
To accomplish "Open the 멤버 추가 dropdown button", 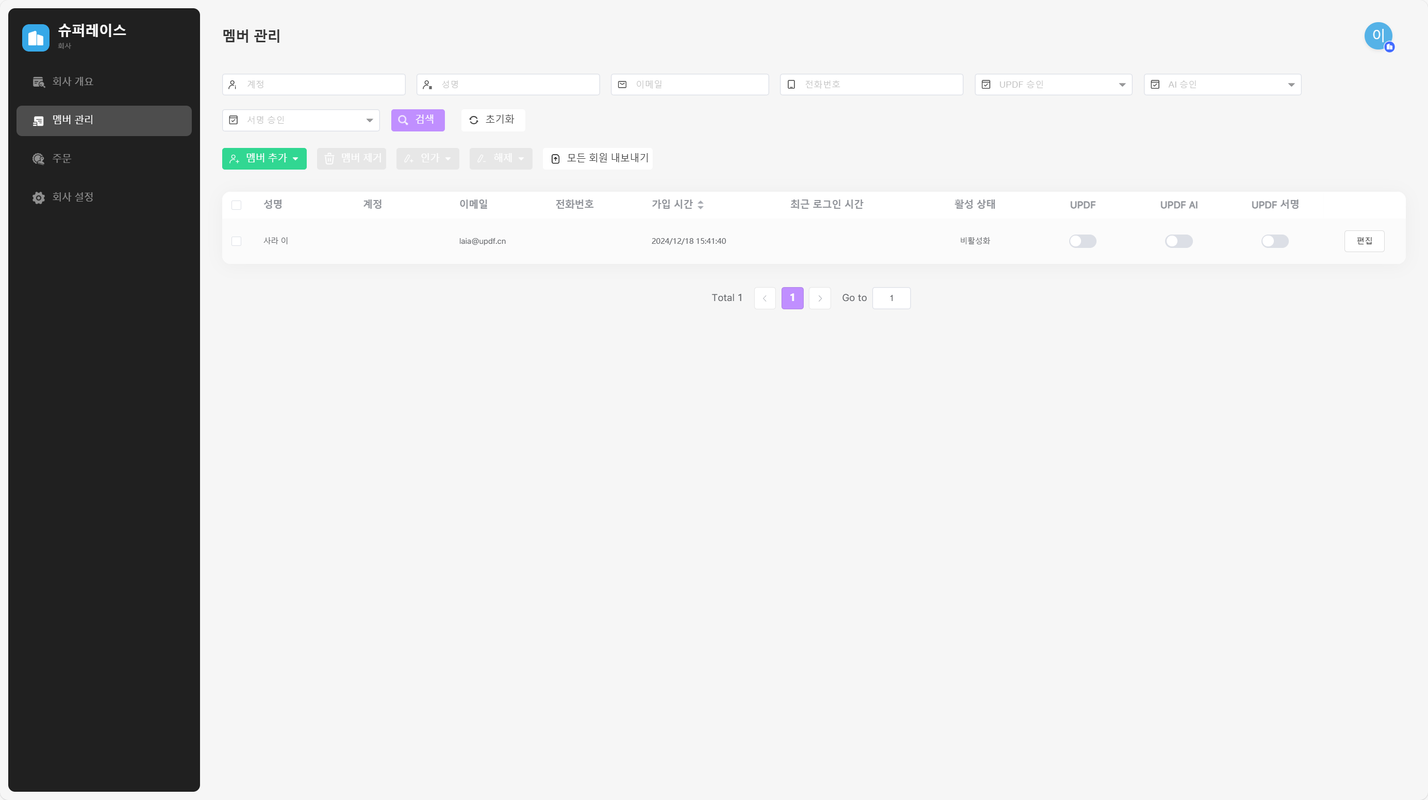I will click(264, 159).
